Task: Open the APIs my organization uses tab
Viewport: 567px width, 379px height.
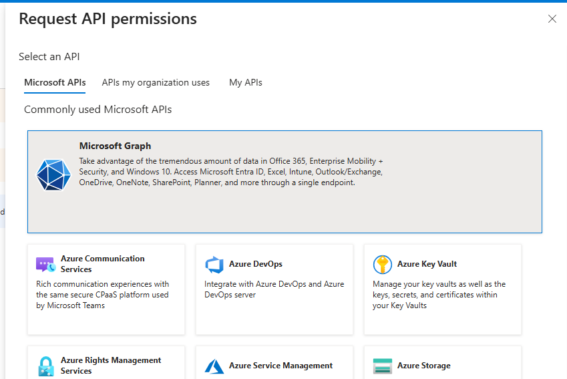Action: (x=156, y=82)
